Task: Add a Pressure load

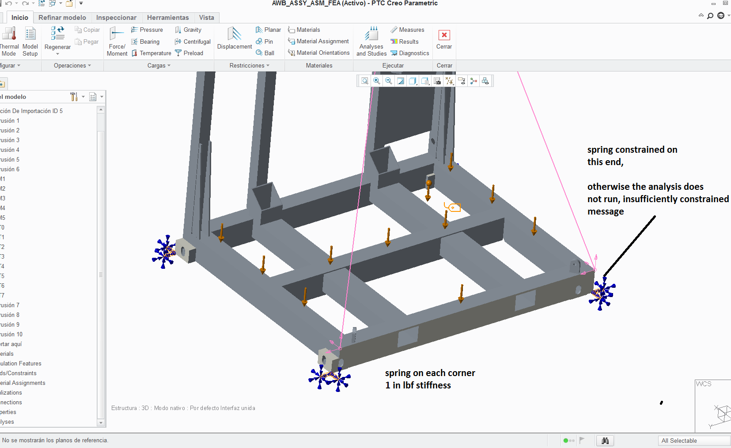Action: [x=147, y=30]
